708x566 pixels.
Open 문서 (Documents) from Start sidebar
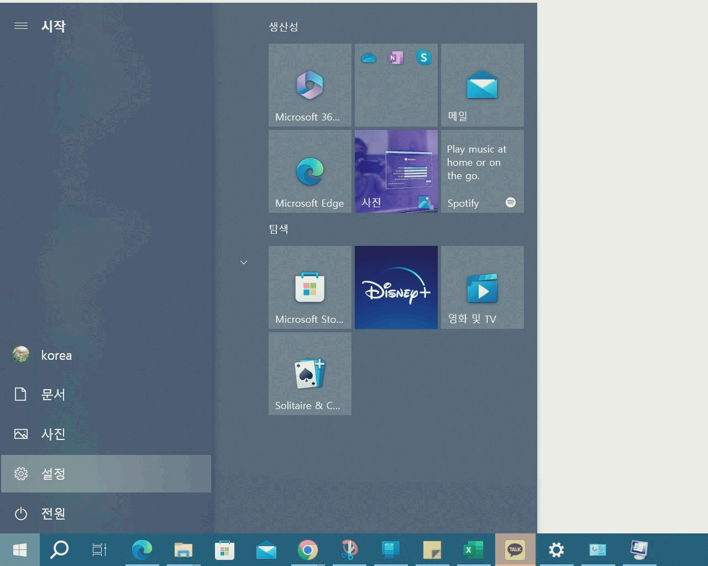(x=106, y=395)
